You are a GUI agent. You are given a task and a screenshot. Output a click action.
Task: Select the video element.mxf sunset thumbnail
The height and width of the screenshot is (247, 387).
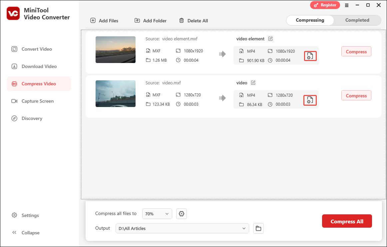click(116, 50)
